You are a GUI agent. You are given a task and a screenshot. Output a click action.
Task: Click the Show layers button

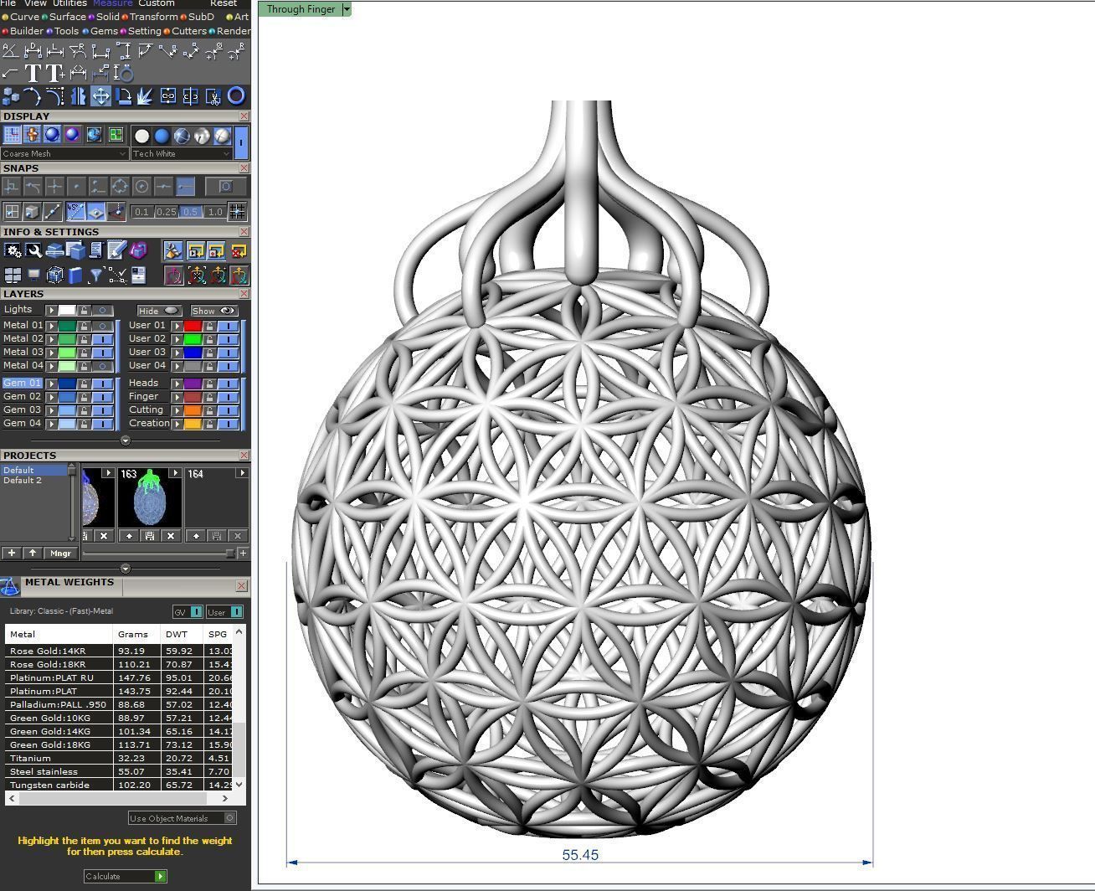(x=213, y=311)
